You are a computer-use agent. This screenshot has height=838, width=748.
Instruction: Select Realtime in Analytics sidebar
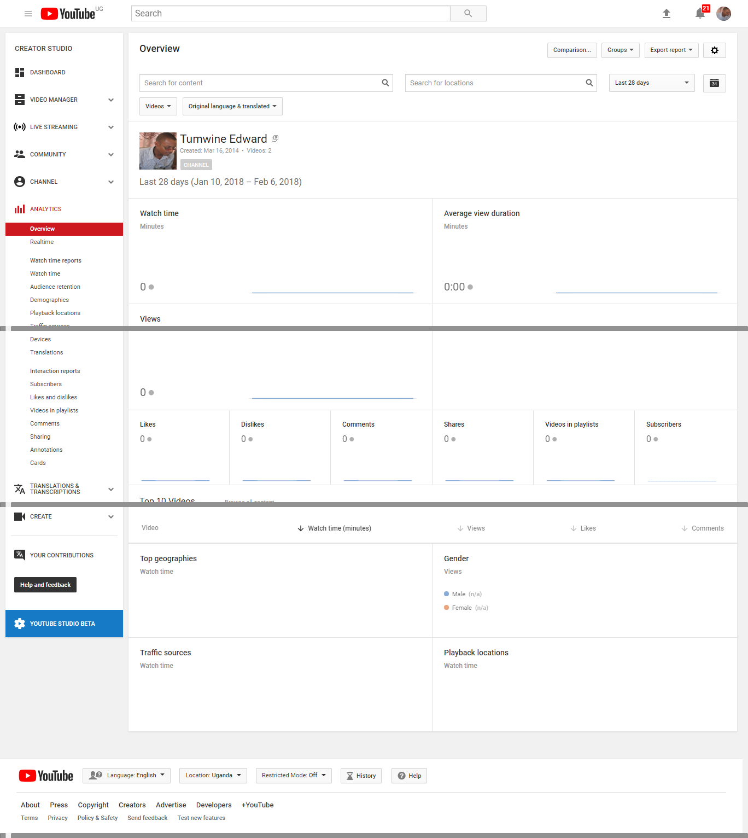[x=42, y=242]
